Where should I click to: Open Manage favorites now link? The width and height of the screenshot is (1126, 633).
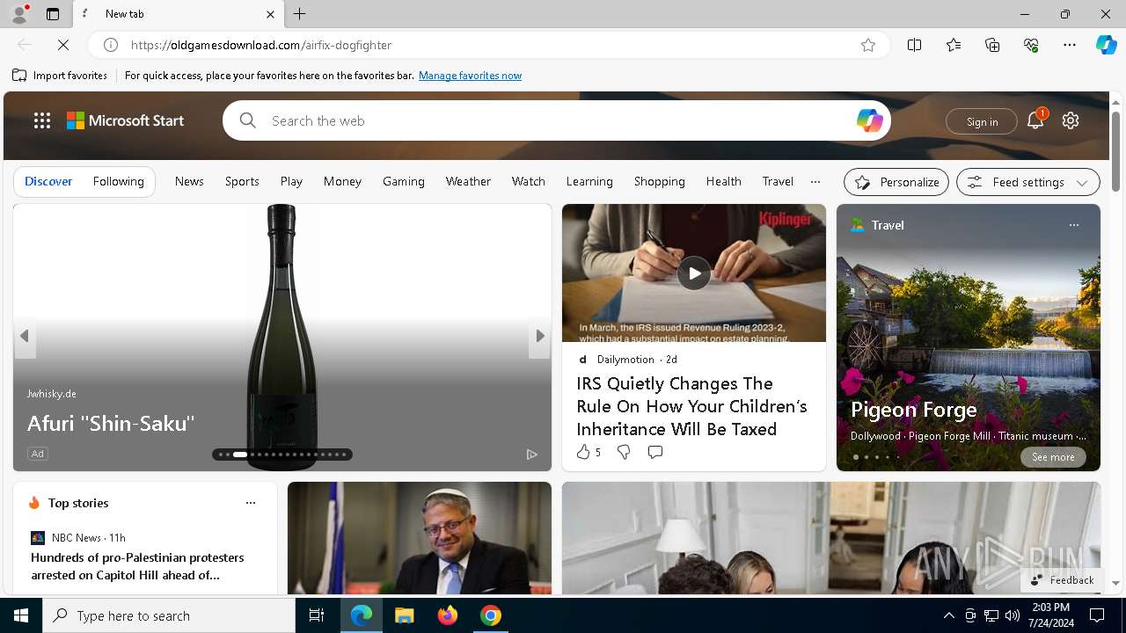(x=470, y=76)
